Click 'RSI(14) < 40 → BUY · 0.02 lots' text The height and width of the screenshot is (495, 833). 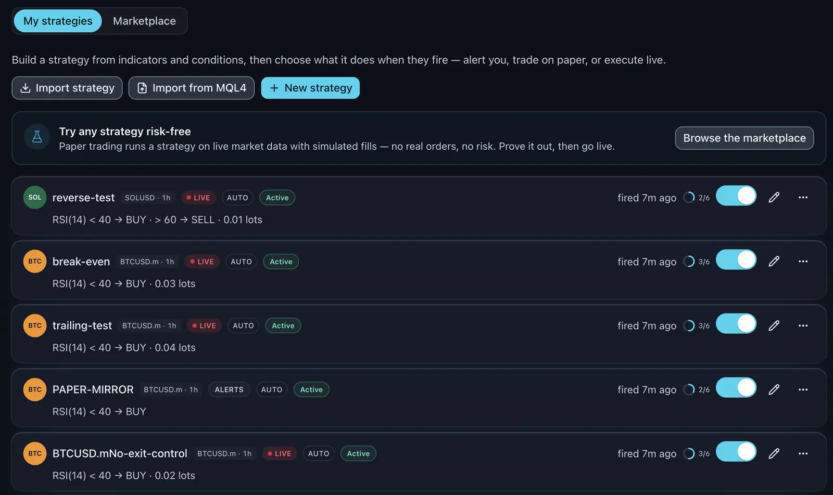124,475
